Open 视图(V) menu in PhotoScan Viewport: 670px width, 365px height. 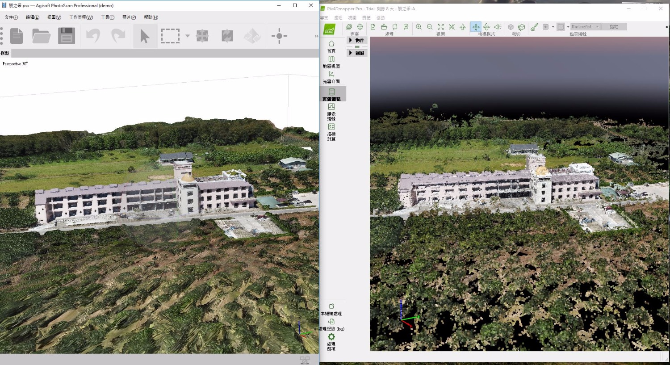54,17
